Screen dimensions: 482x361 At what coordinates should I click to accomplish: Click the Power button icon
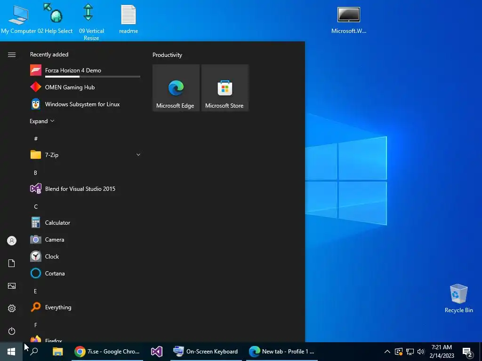[12, 331]
